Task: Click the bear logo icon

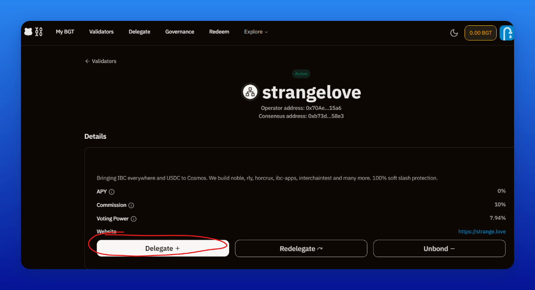Action: tap(28, 32)
